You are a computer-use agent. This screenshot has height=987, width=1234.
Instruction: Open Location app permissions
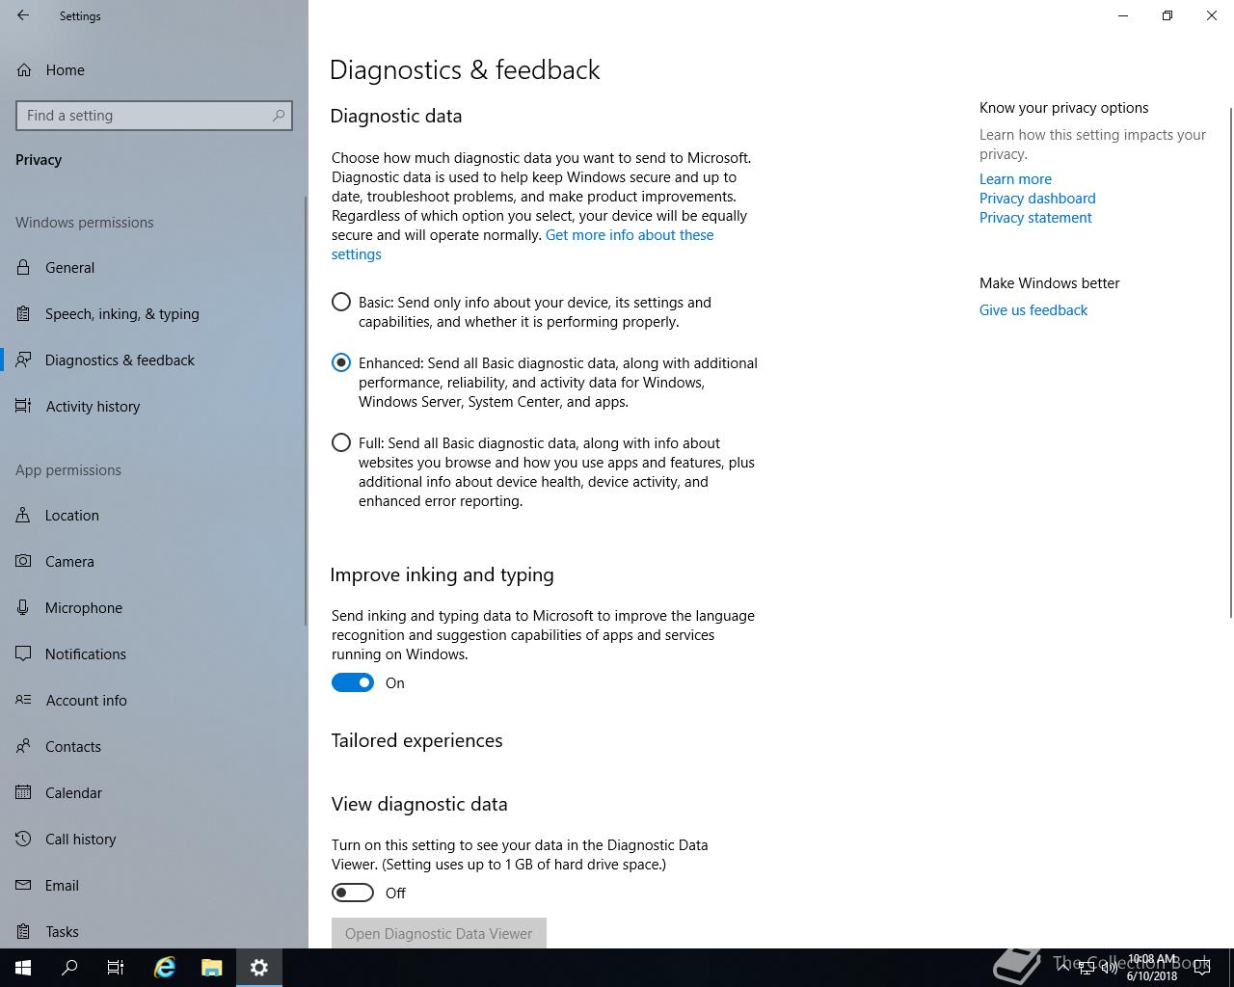click(154, 515)
